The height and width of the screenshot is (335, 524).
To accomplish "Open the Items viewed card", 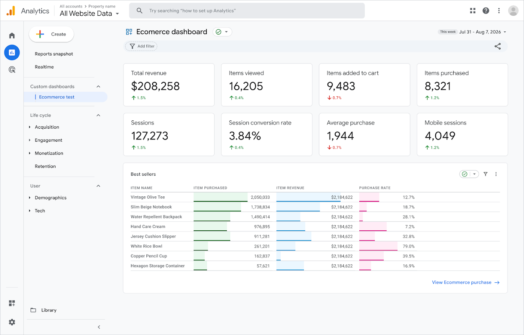I will coord(266,85).
